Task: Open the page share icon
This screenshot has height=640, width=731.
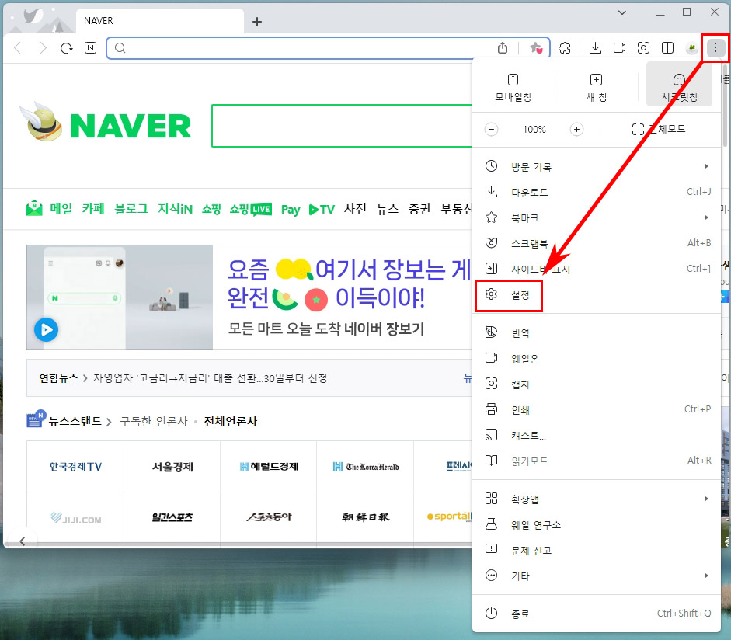Action: click(502, 47)
